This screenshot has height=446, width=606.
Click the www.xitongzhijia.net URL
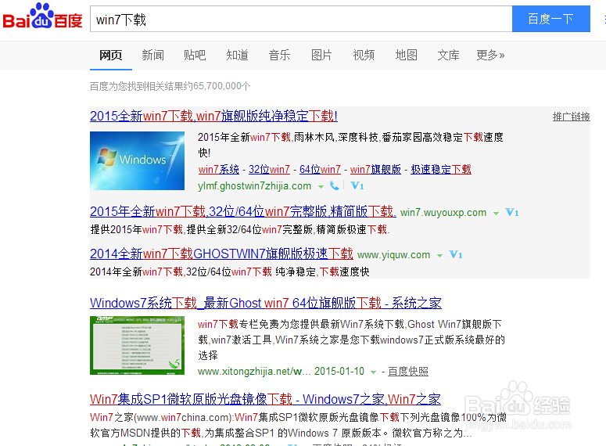point(254,372)
